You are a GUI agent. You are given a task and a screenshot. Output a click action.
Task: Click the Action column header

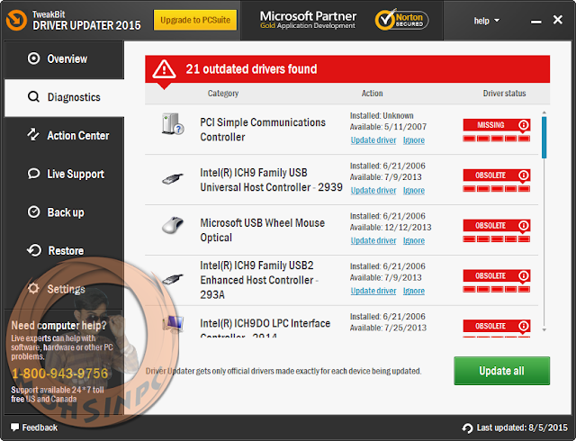(372, 94)
